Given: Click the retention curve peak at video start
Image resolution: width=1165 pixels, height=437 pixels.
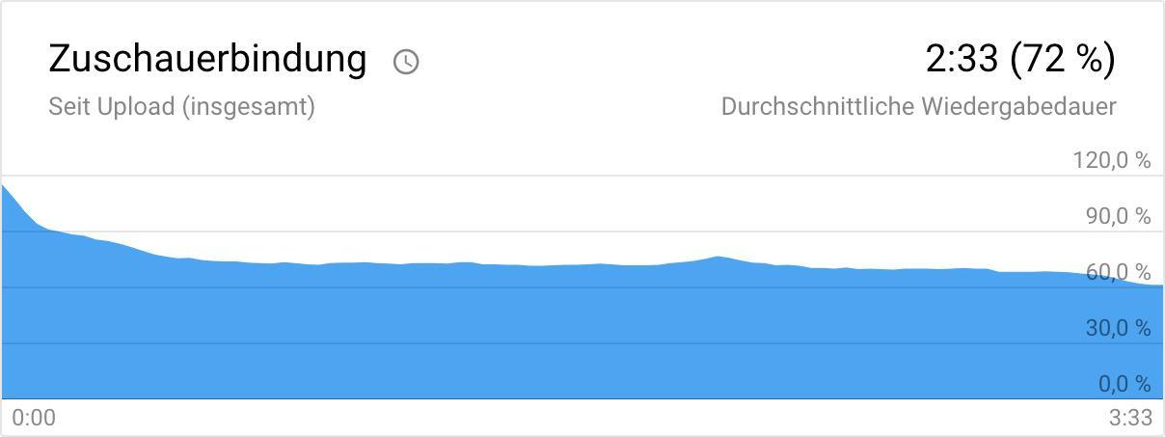Looking at the screenshot, I should (x=4, y=185).
